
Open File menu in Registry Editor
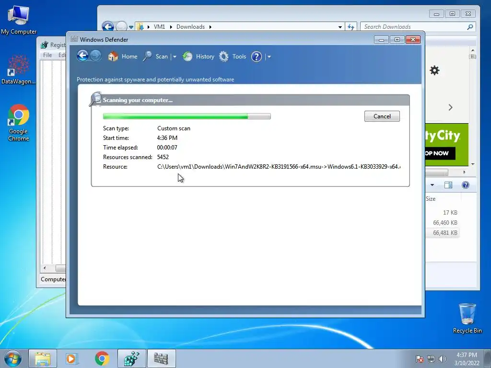[x=47, y=55]
